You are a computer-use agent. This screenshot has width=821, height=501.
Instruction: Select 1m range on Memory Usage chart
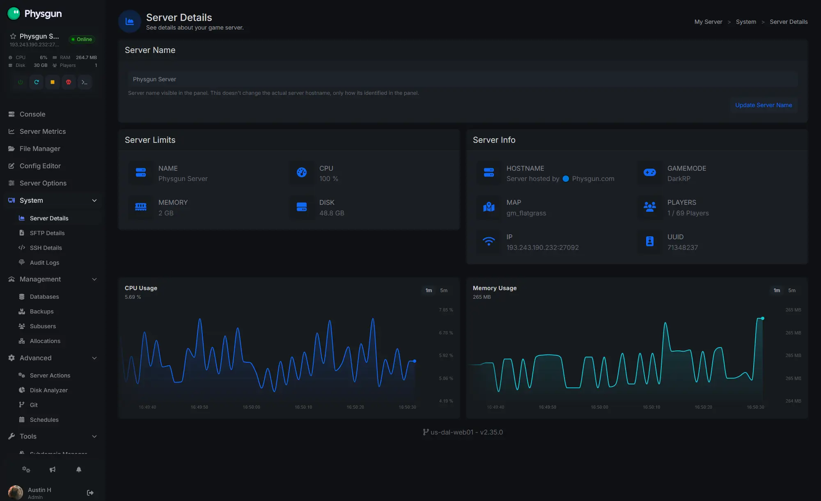(777, 291)
